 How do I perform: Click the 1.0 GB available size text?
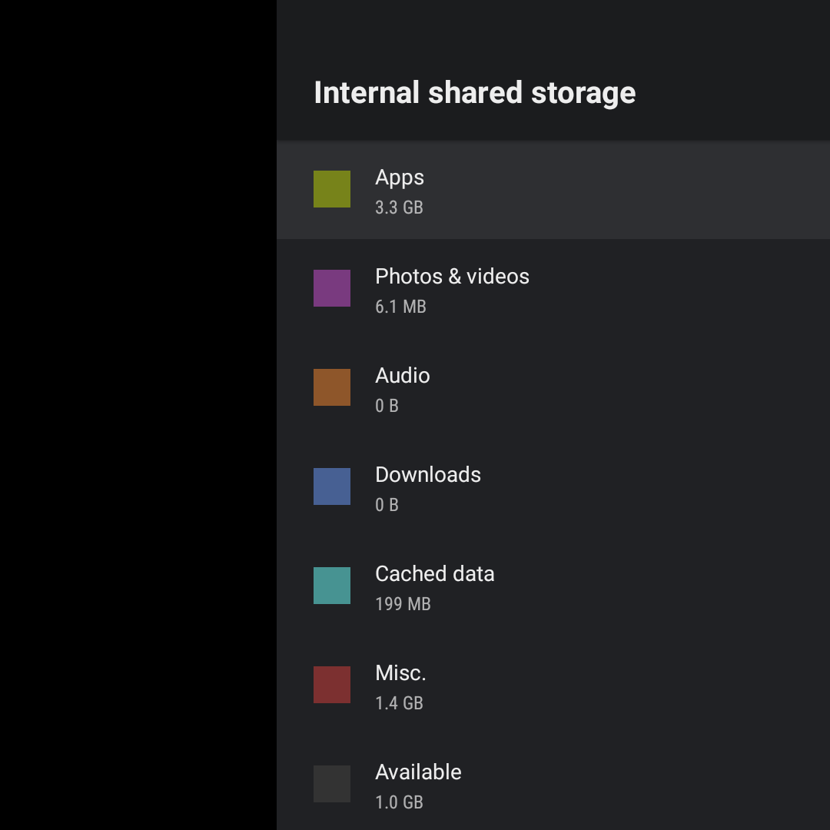(399, 802)
